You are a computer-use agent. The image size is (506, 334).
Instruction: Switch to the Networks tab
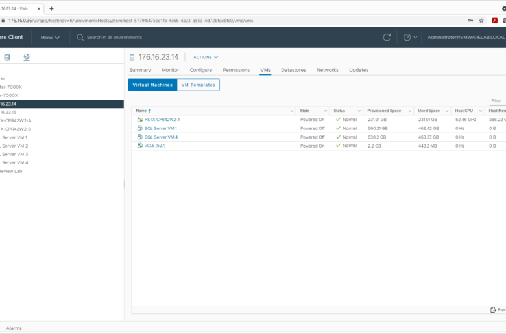pos(328,70)
